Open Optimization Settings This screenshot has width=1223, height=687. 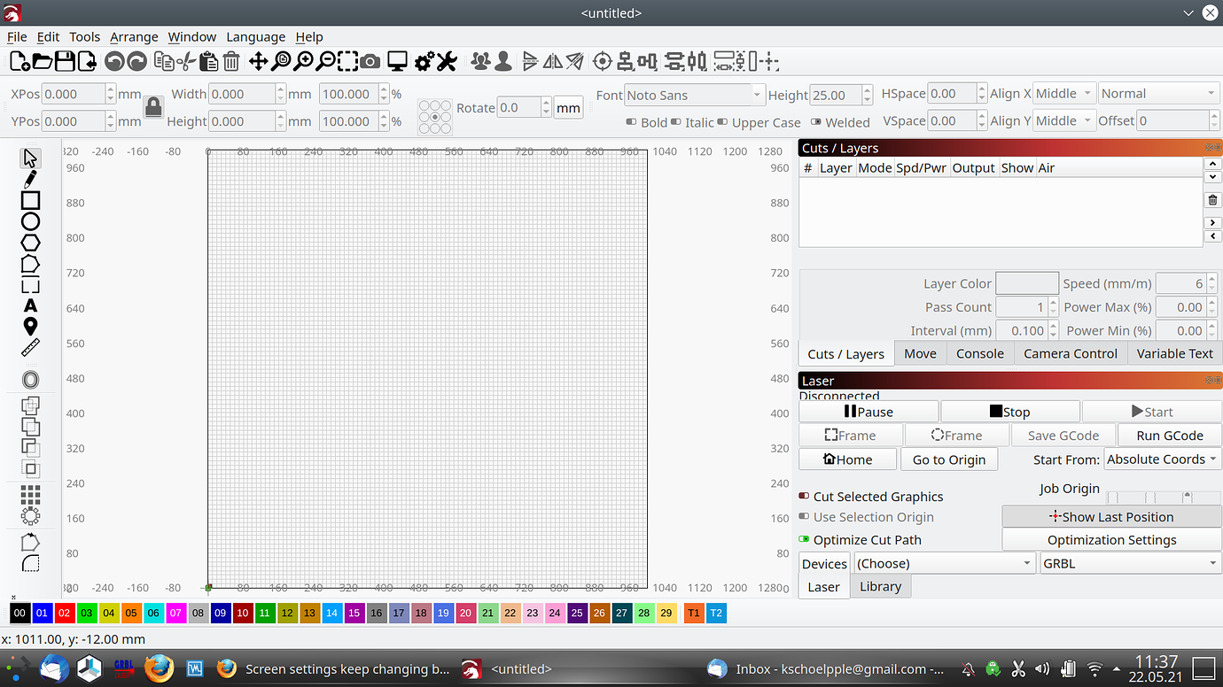tap(1111, 539)
